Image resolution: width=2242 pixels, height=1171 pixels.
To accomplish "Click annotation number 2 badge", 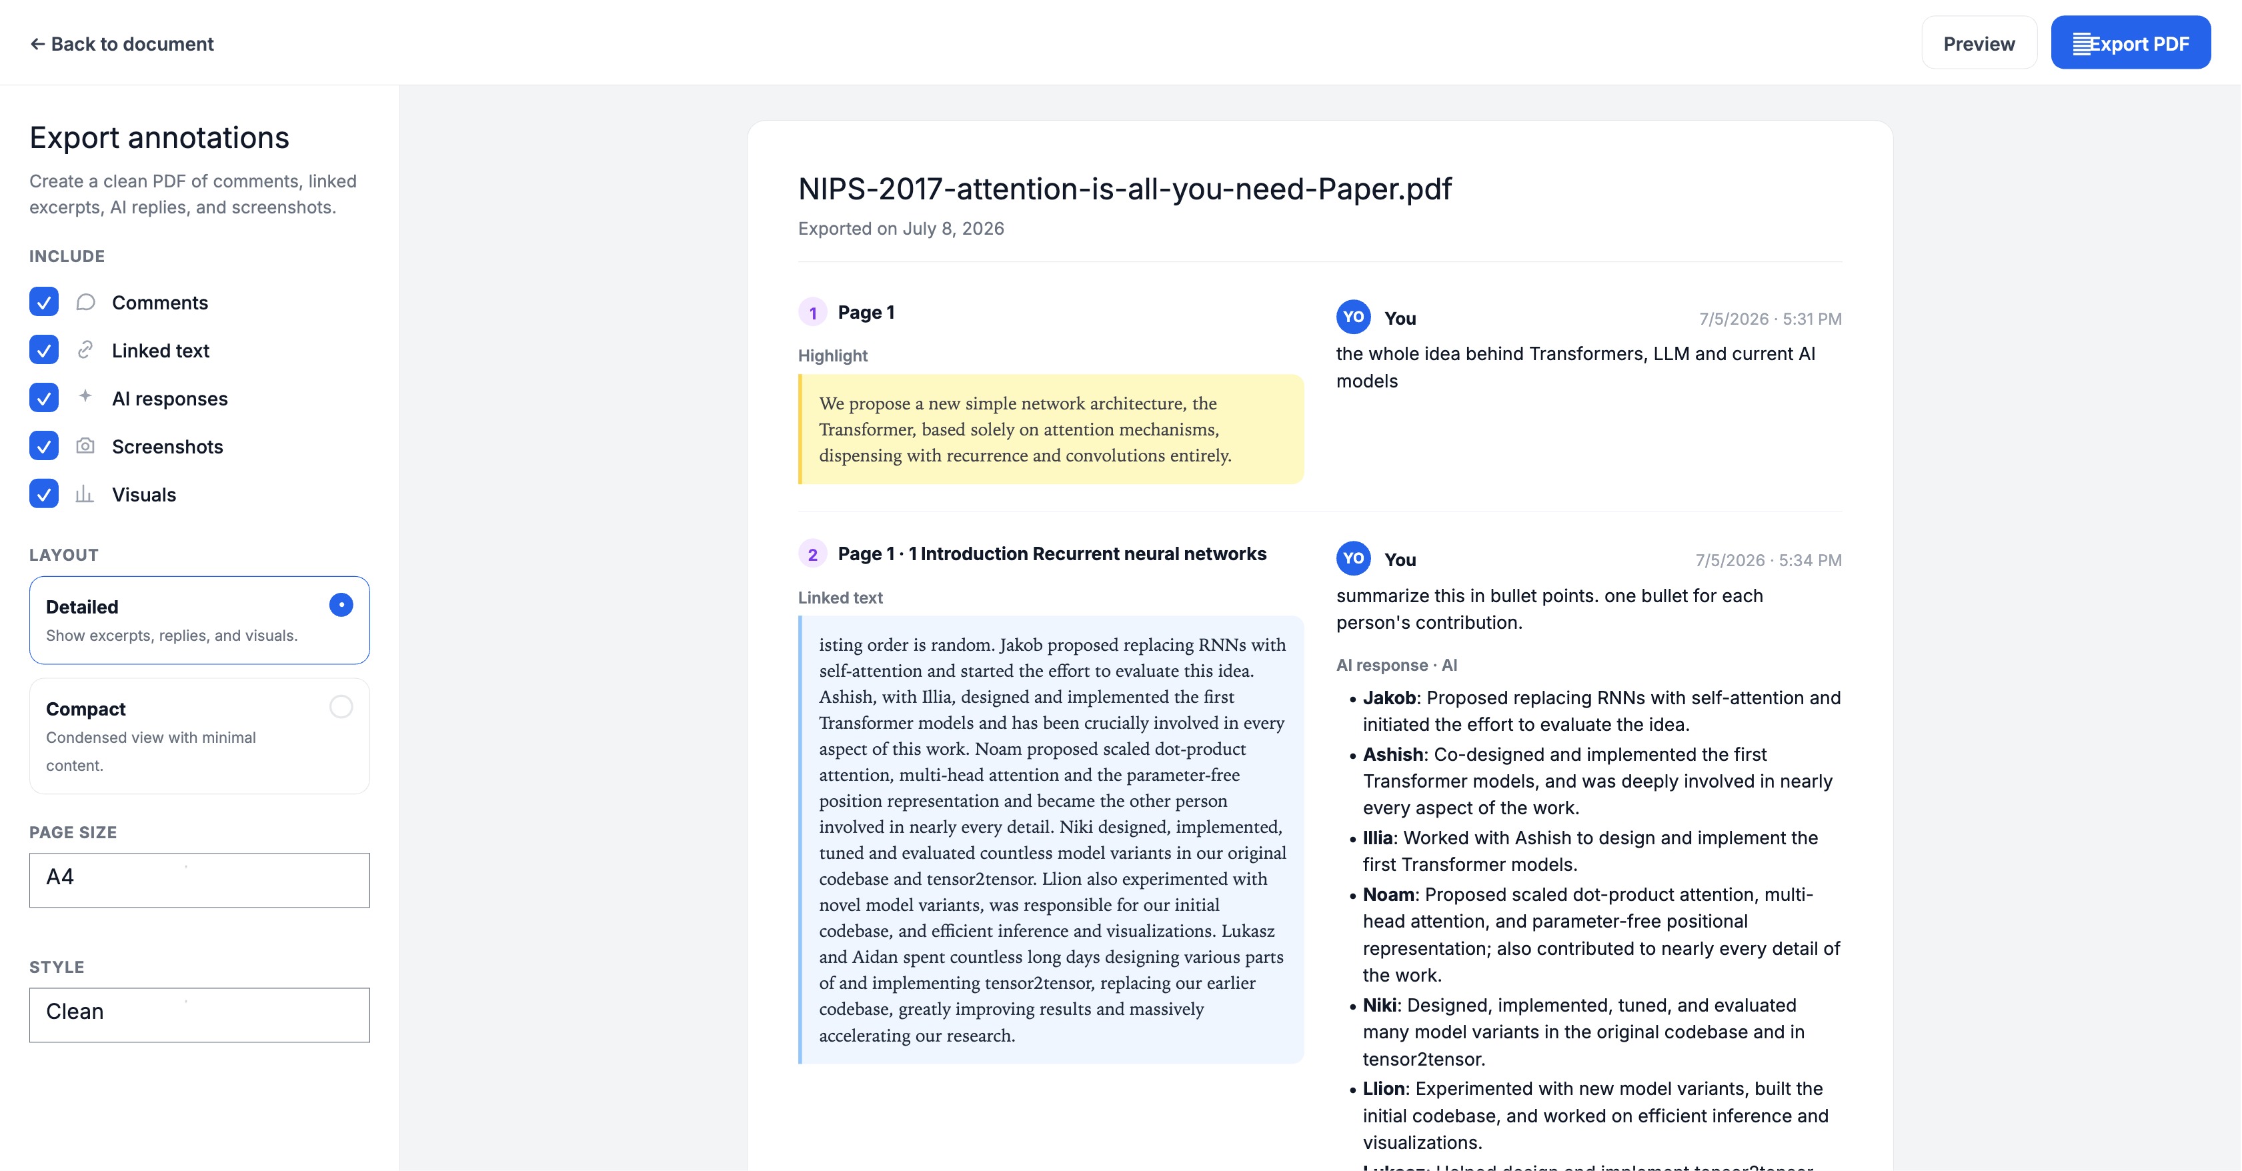I will click(812, 553).
